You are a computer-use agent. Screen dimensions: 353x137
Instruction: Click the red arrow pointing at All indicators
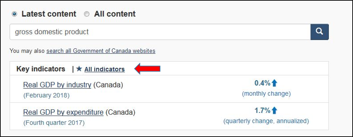point(147,69)
